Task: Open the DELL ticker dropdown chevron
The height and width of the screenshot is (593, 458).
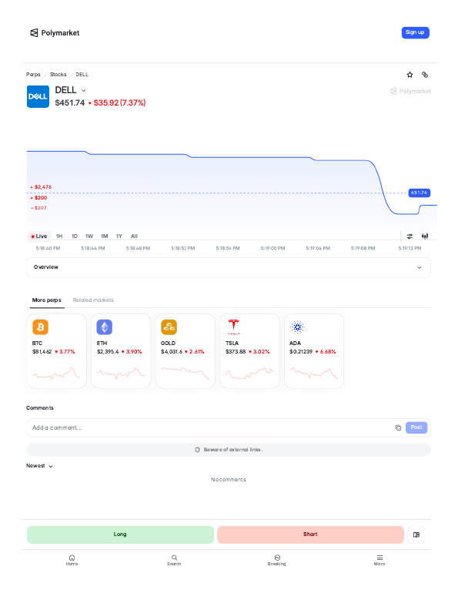Action: pos(84,90)
